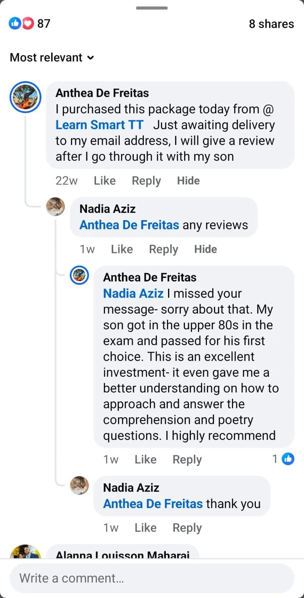Open Anthea De Freitas's top profile picture
The image size is (304, 598).
25,97
